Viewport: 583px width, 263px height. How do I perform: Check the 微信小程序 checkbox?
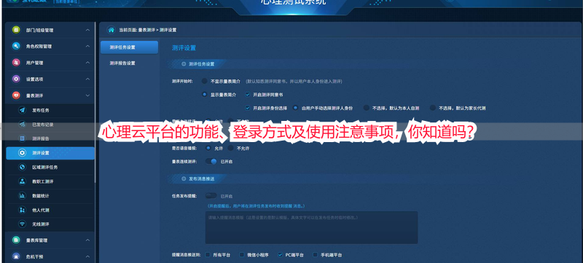click(242, 255)
